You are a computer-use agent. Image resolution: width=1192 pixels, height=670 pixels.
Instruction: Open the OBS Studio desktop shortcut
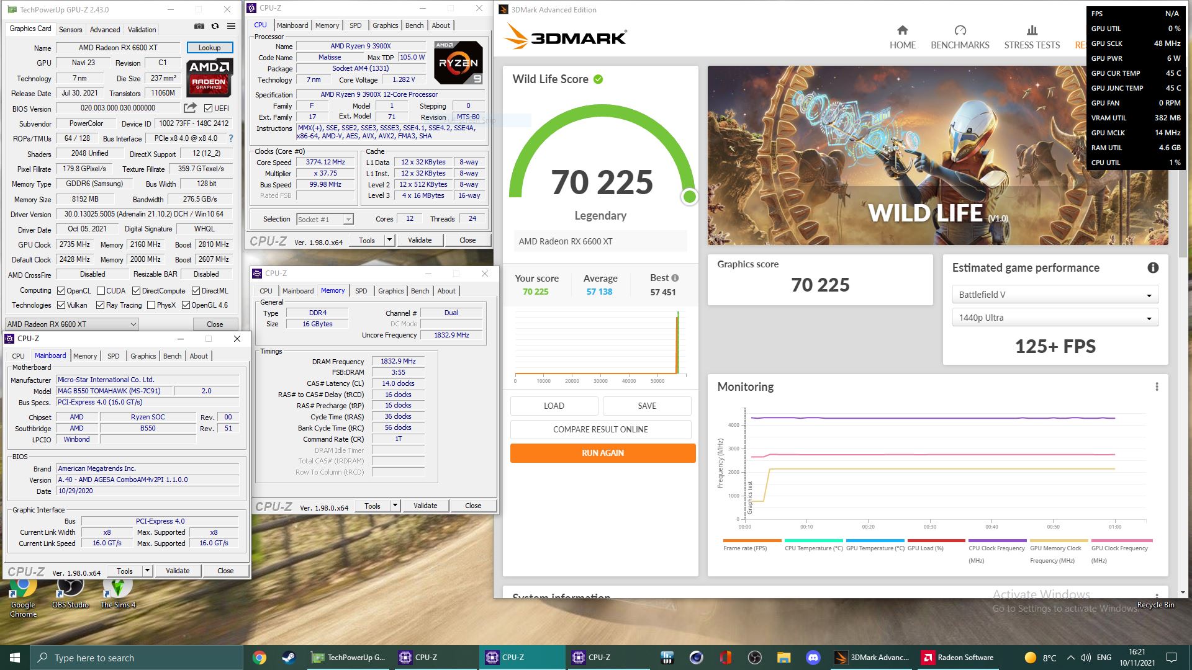[70, 593]
